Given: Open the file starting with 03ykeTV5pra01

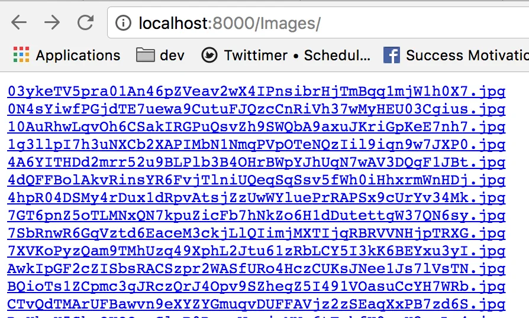Looking at the screenshot, I should [x=256, y=92].
